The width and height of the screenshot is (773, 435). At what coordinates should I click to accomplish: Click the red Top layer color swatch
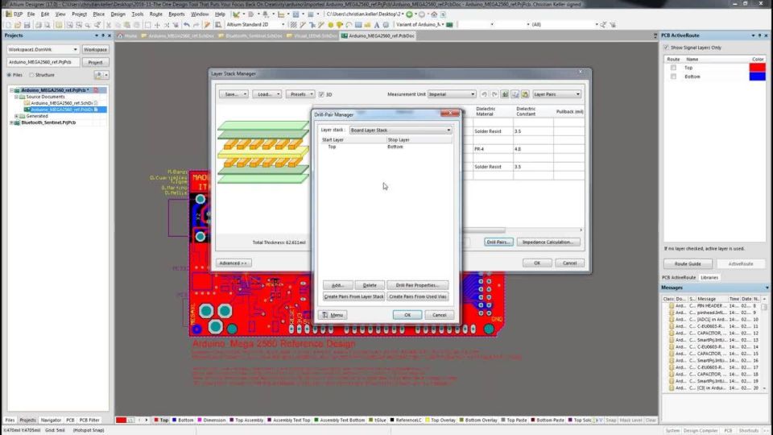(x=758, y=68)
